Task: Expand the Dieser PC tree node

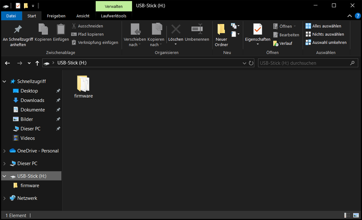Action: [x=4, y=164]
